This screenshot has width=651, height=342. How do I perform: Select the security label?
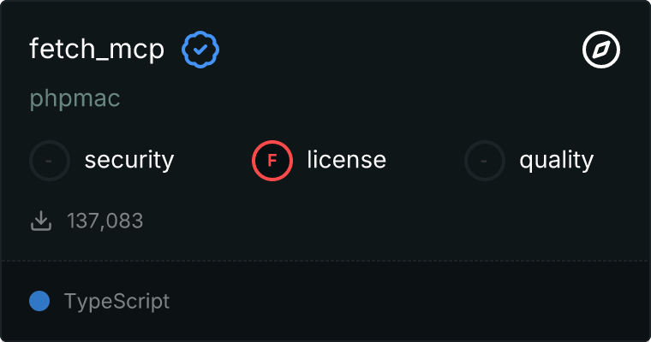click(x=129, y=160)
